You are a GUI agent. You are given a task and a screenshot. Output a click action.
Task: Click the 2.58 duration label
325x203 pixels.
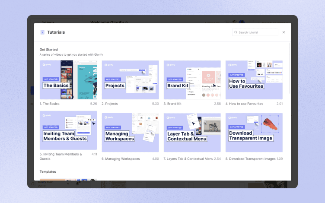click(x=217, y=104)
